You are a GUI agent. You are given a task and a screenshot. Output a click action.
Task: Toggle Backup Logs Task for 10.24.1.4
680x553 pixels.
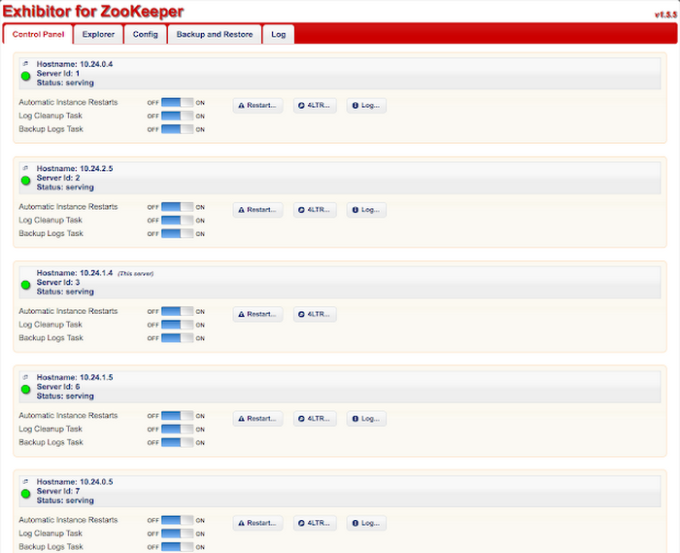[177, 338]
